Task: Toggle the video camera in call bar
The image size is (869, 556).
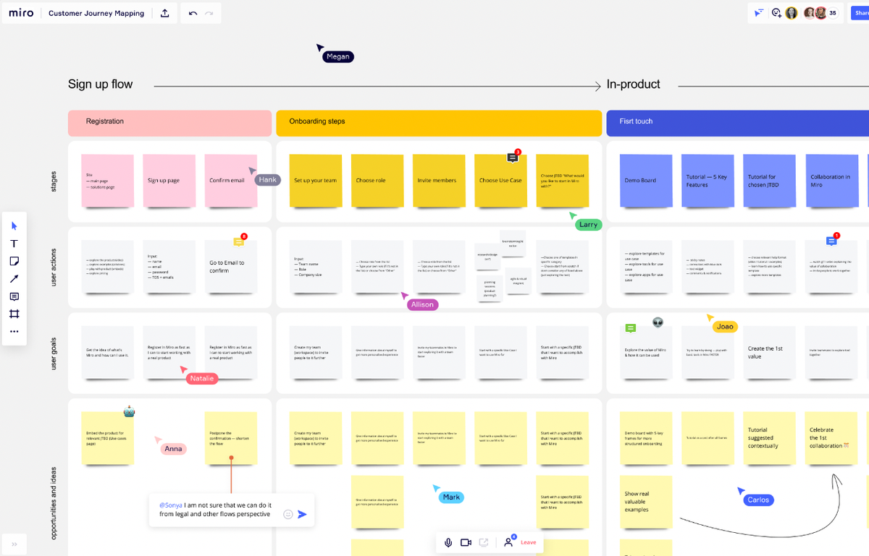Action: 466,542
